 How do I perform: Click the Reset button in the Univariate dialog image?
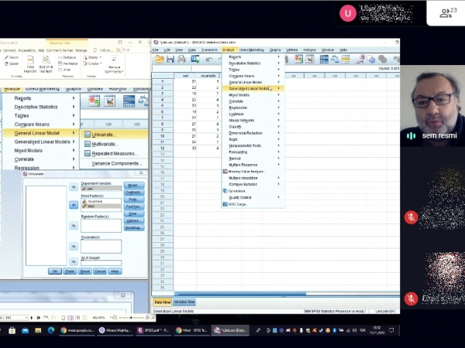84,271
